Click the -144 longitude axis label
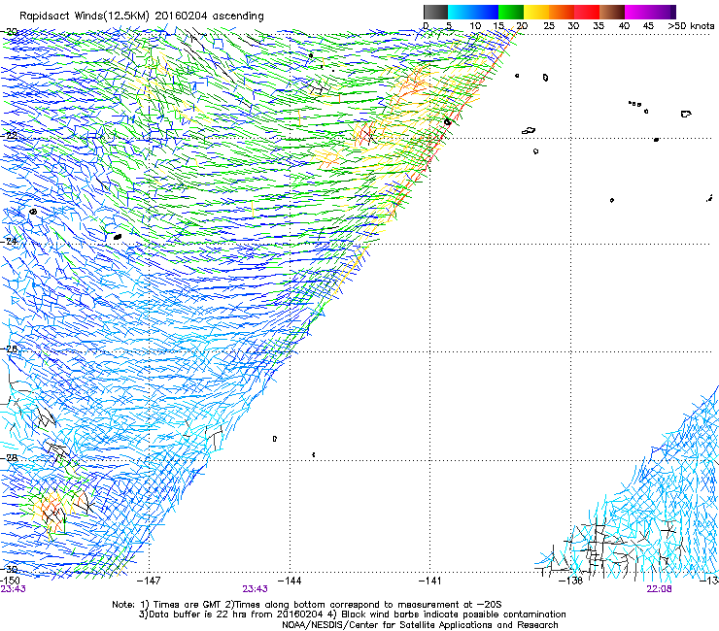This screenshot has width=719, height=631. click(290, 581)
